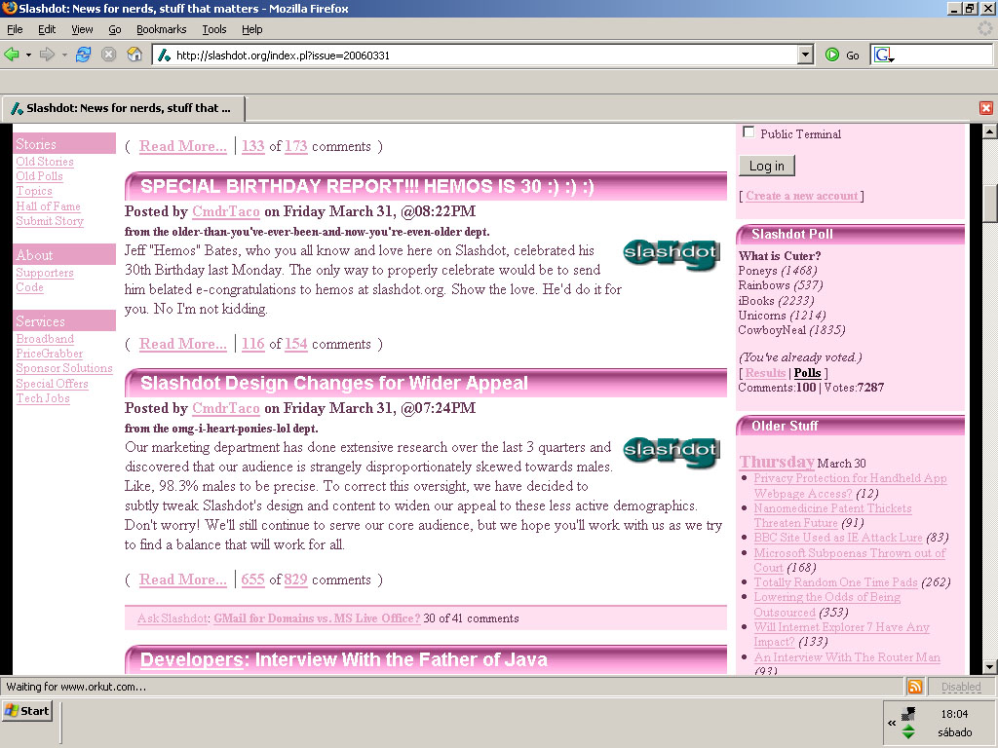Open the Forward button history dropdown
Image resolution: width=998 pixels, height=748 pixels.
click(64, 56)
